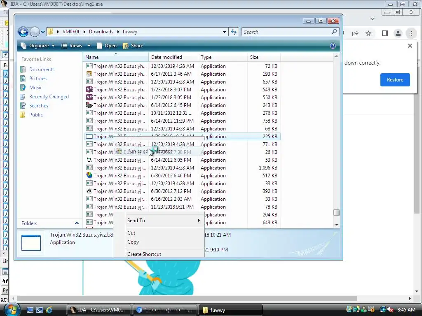Select the 72 KB Trojan.Win32.Buzus file

pyautogui.click(x=183, y=66)
